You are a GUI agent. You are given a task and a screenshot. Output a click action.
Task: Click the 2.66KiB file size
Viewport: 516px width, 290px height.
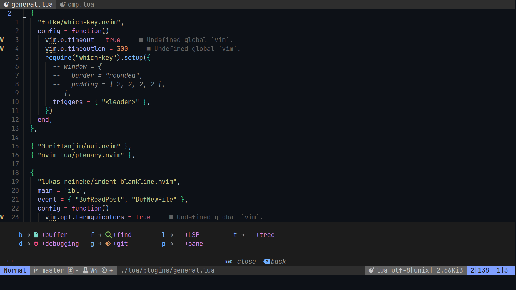pyautogui.click(x=450, y=270)
